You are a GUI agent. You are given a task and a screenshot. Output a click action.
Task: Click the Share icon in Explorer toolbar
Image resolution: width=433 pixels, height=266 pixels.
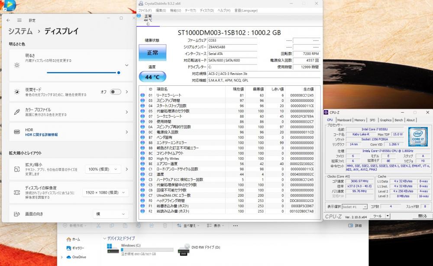[x=152, y=225]
